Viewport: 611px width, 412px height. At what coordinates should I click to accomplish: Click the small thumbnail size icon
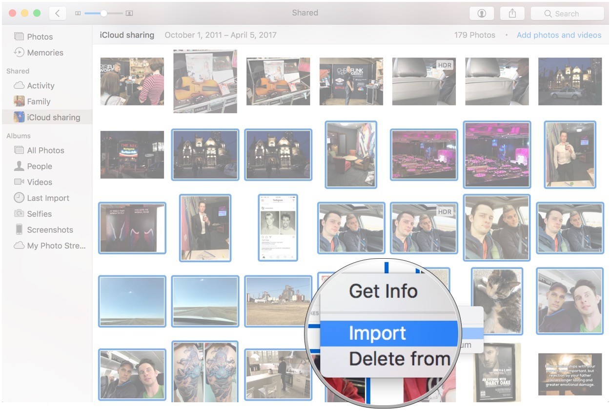[78, 14]
